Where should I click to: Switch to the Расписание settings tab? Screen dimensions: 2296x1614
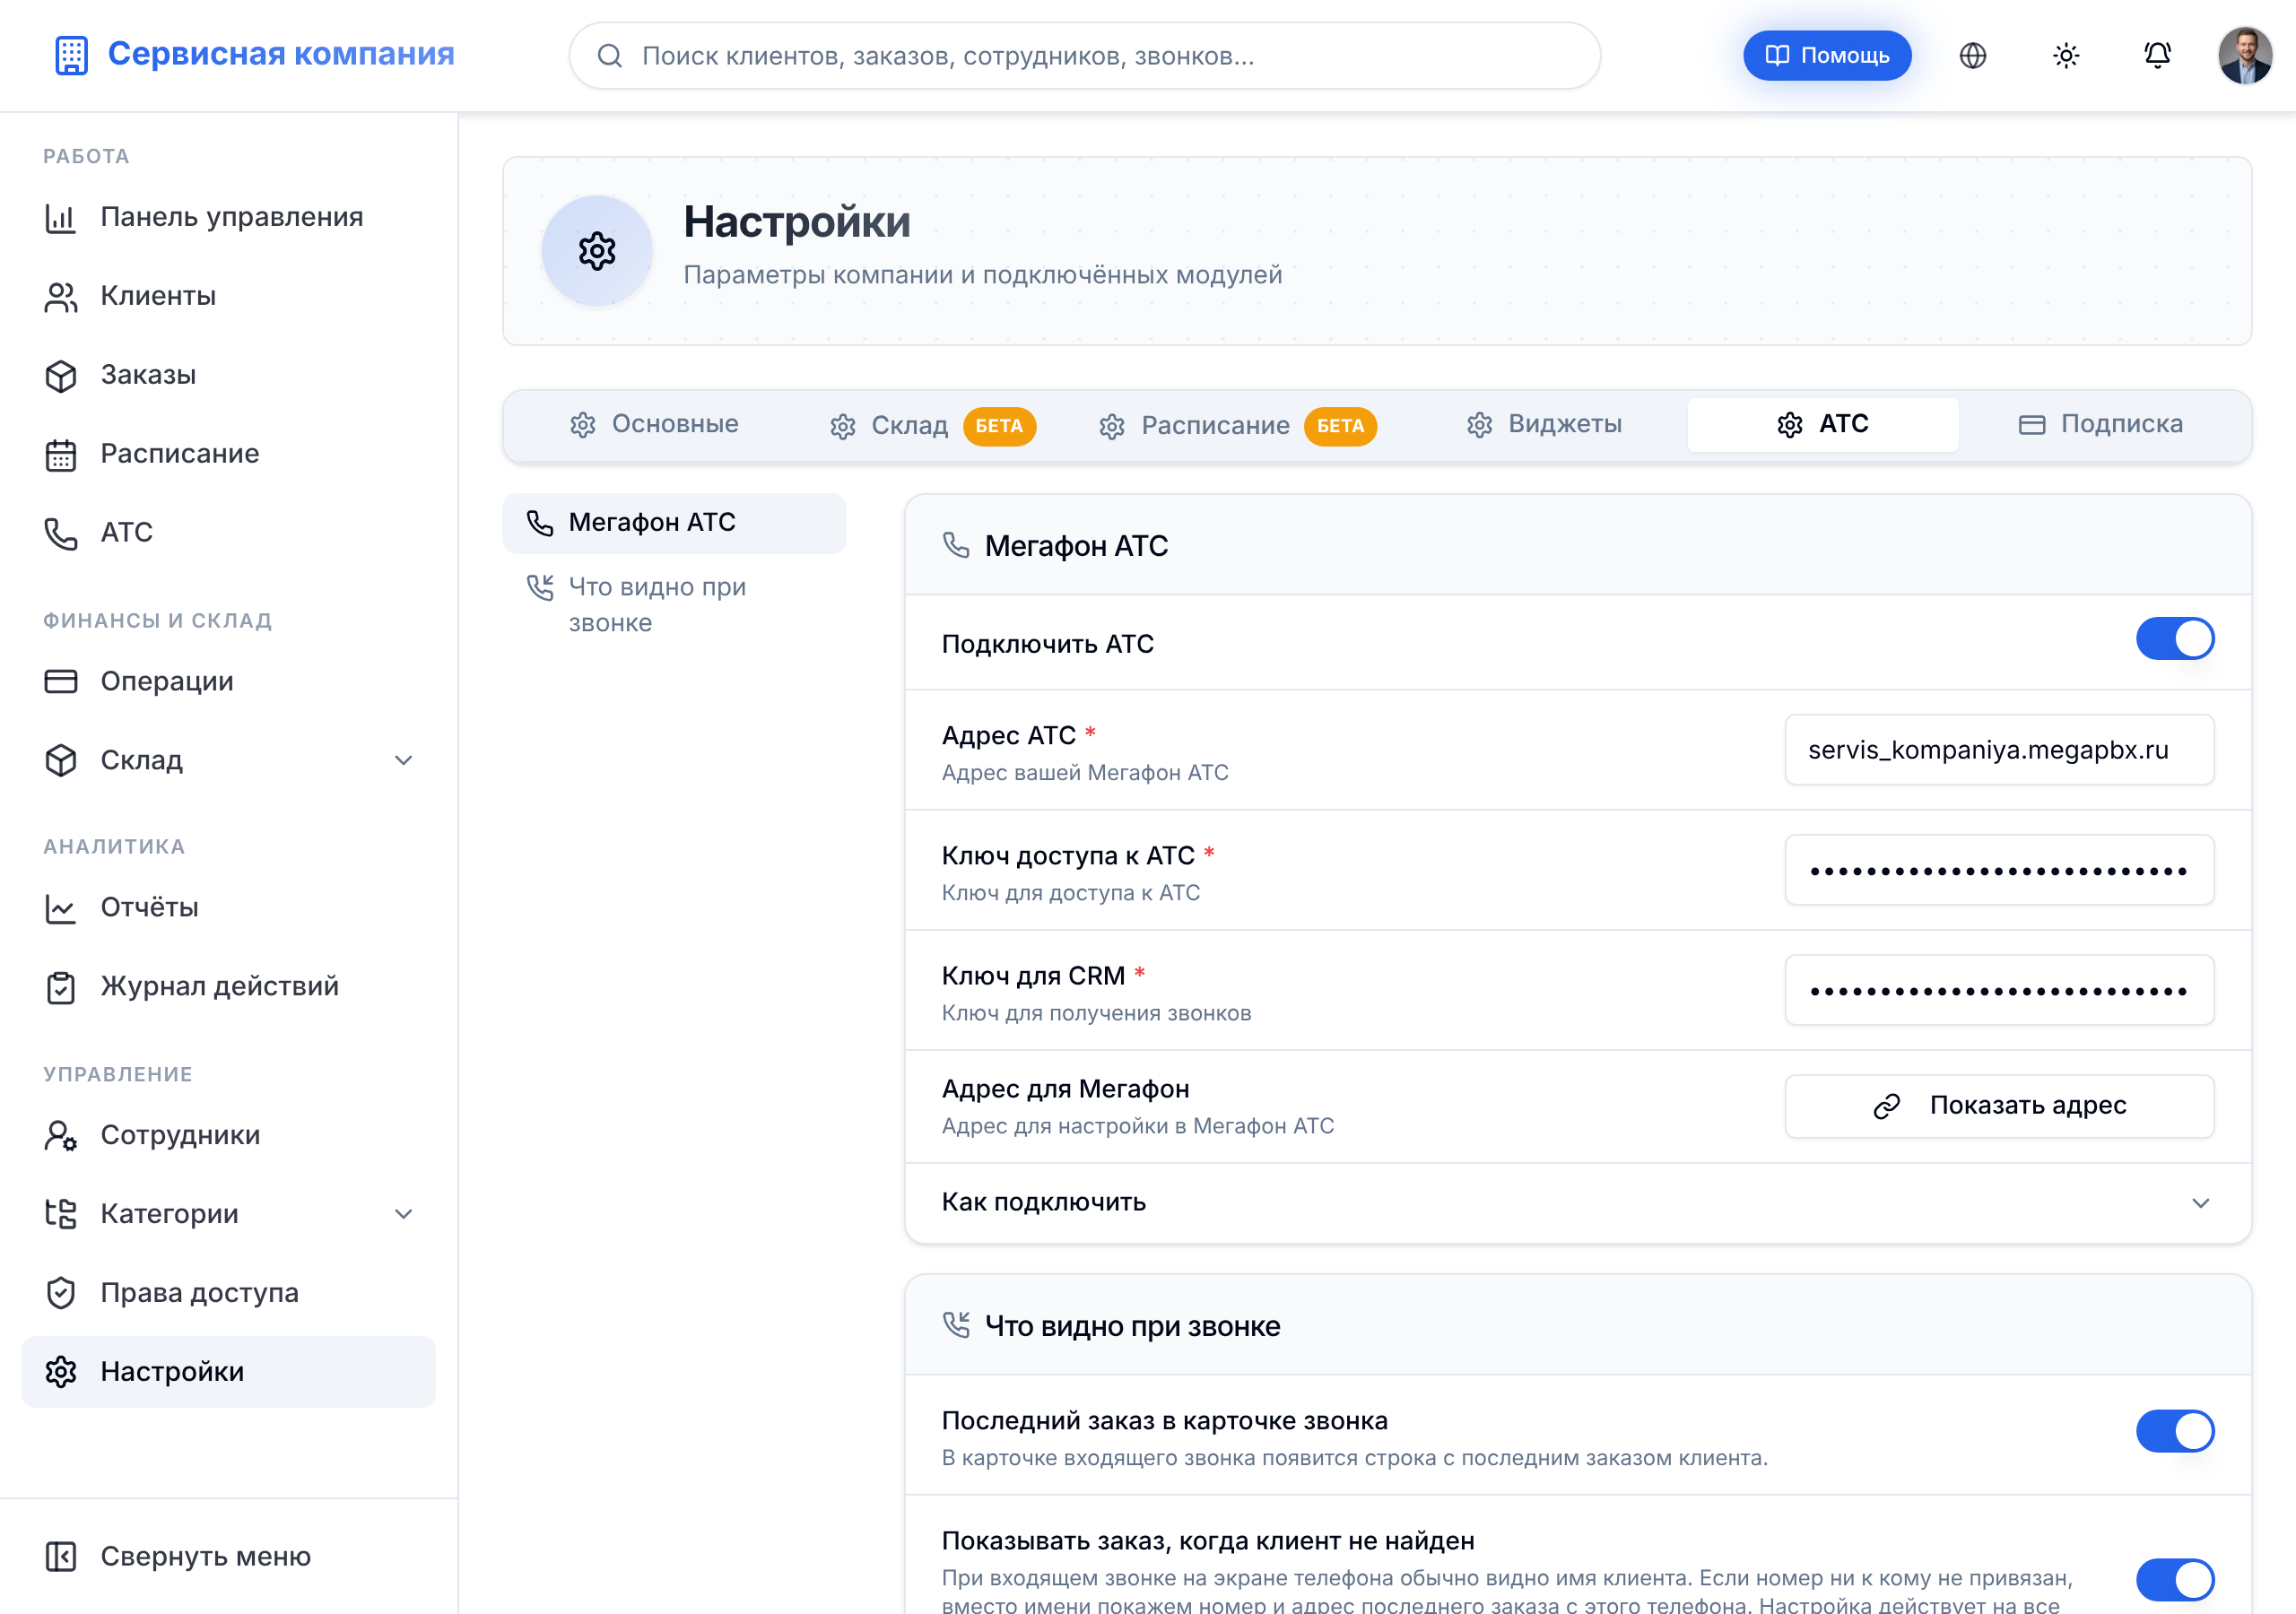click(x=1236, y=426)
